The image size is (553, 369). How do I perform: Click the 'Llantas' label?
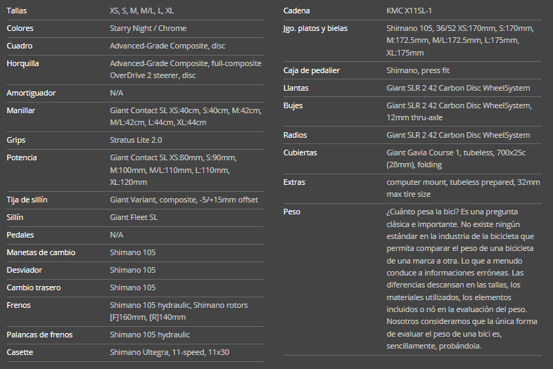tap(296, 88)
